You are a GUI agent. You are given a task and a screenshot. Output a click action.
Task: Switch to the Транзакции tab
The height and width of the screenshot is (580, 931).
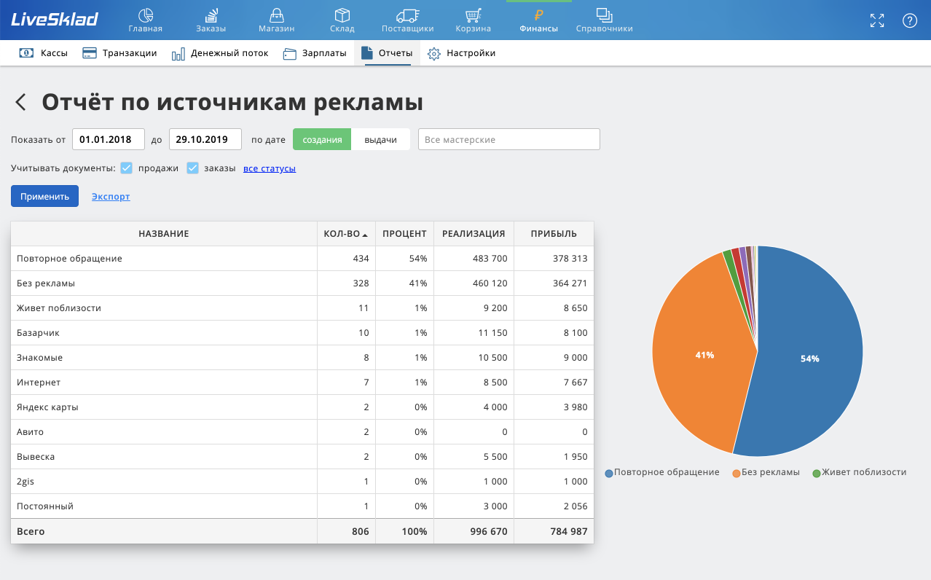[120, 53]
